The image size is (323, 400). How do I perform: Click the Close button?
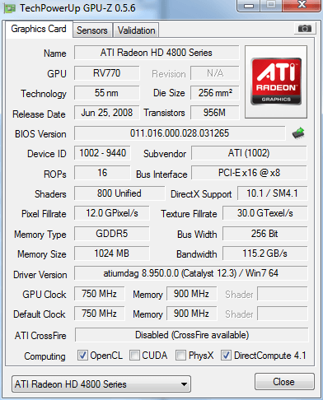click(x=284, y=382)
